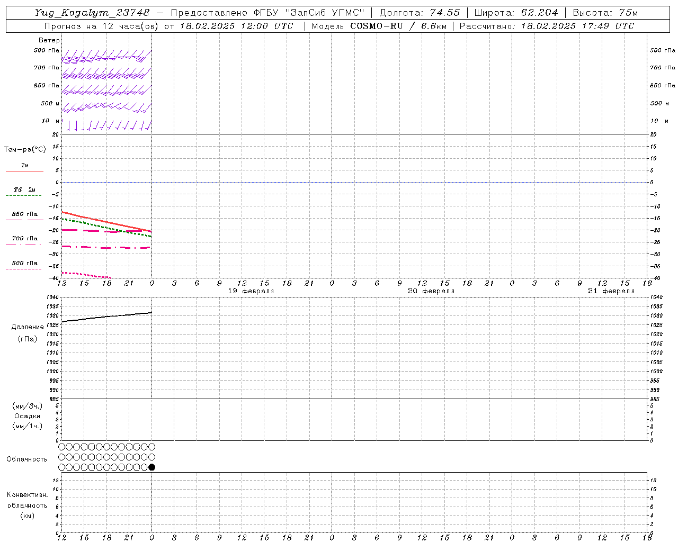Image resolution: width=678 pixels, height=542 pixels.
Task: Click the dash-dot line sample under '700 гПа' legend
Action: [x=23, y=245]
